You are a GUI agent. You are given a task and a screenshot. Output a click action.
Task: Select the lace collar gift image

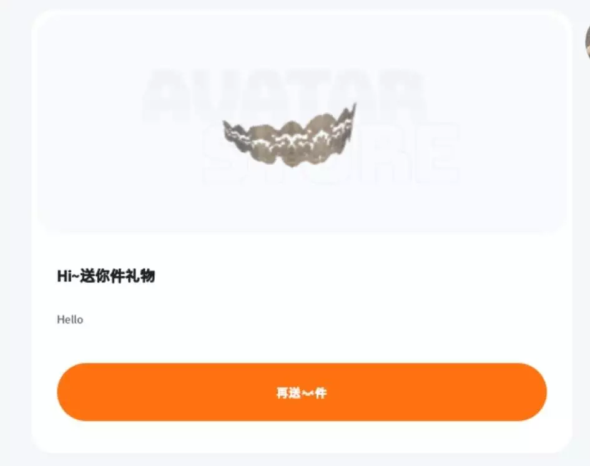click(290, 136)
